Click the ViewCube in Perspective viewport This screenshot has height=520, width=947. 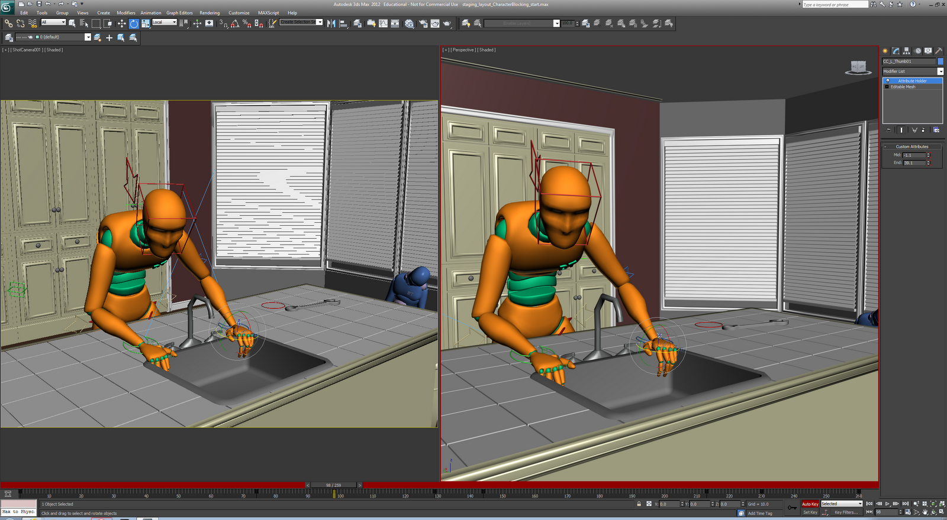click(858, 67)
